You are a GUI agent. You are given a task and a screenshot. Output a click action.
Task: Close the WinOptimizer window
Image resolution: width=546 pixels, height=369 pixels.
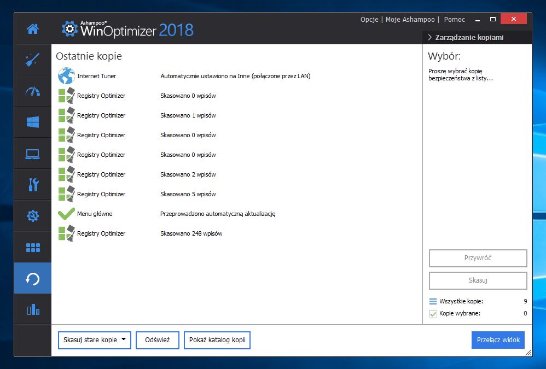514,19
